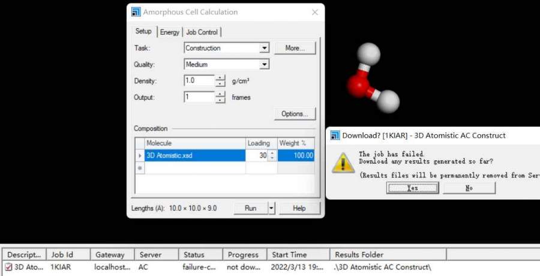Screen dimensions: 540x276
Task: Open the Job Control tab
Action: pos(202,32)
